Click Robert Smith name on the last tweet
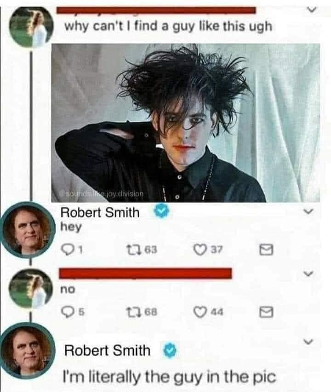331x392 pixels. (107, 350)
